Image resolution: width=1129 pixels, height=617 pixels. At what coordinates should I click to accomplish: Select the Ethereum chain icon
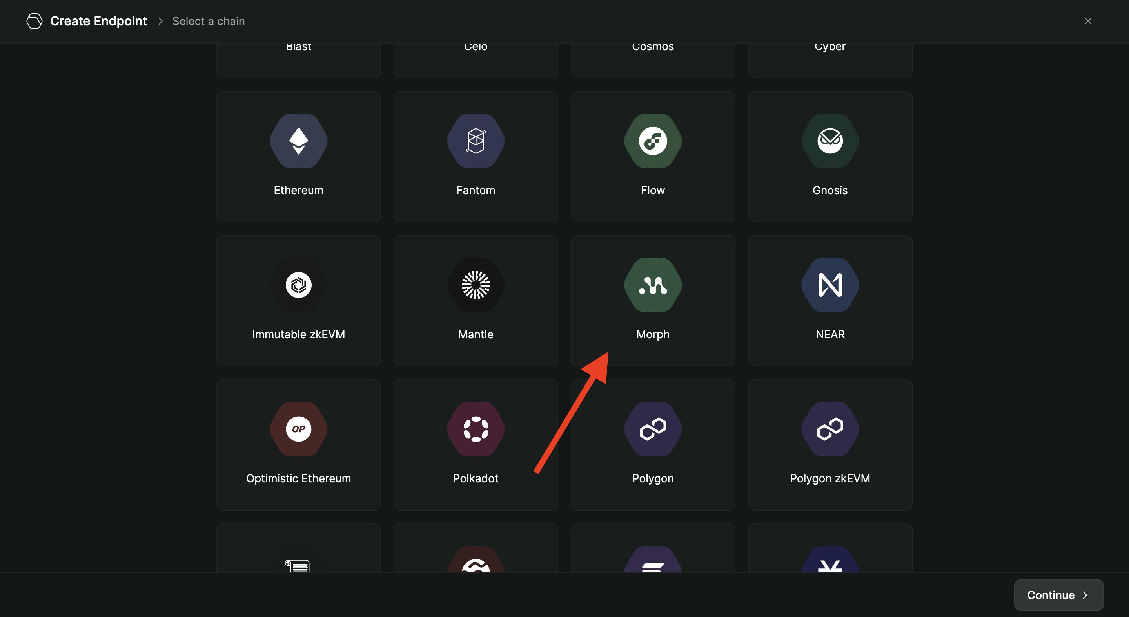click(x=298, y=141)
